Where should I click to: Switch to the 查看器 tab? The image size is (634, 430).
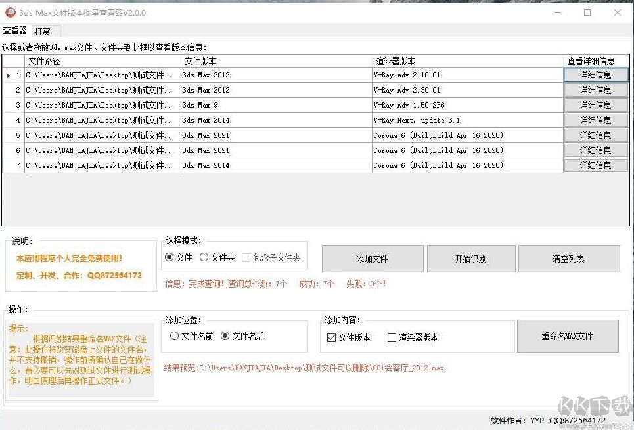click(x=15, y=31)
